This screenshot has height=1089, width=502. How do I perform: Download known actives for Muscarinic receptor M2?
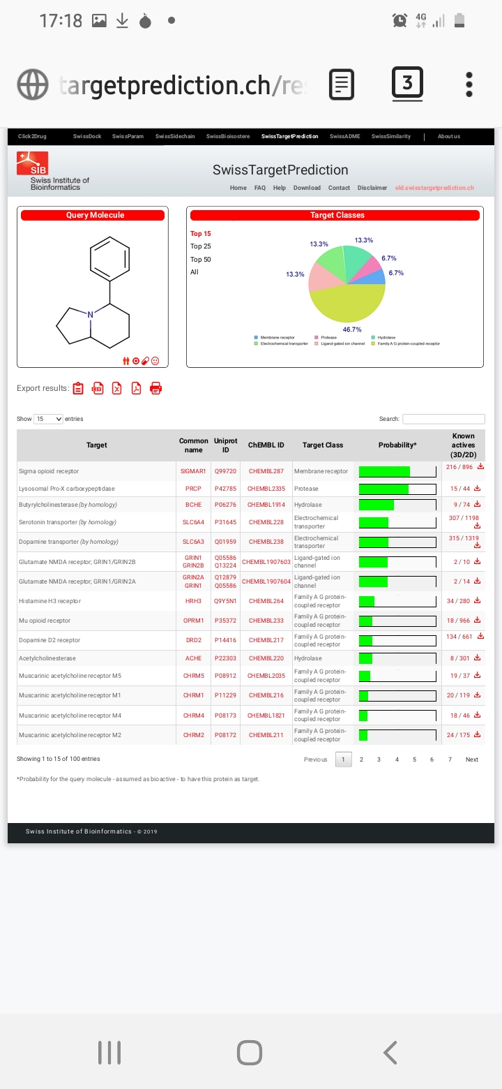point(478,734)
